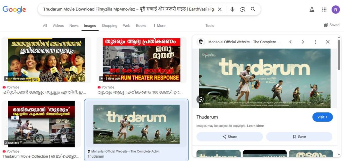Switch to the Shopping tab
This screenshot has height=161, width=344.
tap(110, 25)
